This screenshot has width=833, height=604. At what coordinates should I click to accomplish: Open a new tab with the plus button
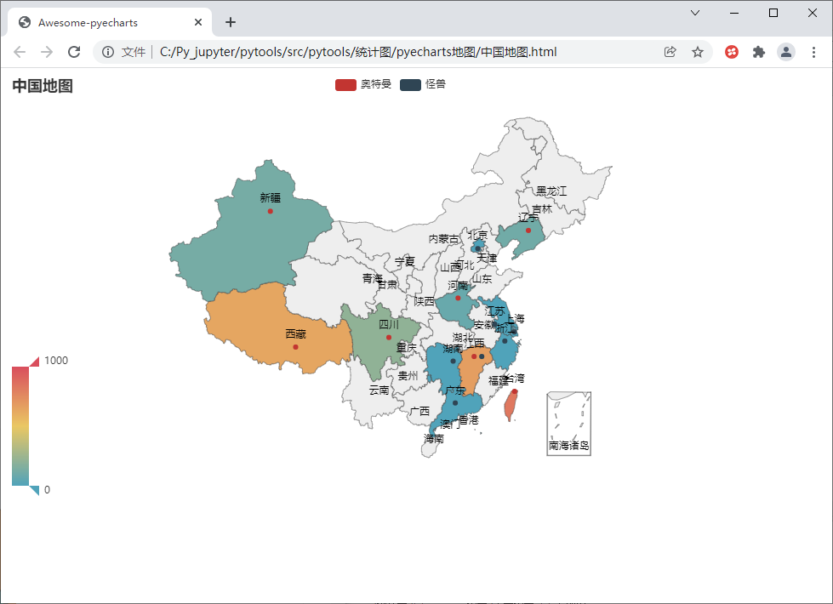(230, 22)
